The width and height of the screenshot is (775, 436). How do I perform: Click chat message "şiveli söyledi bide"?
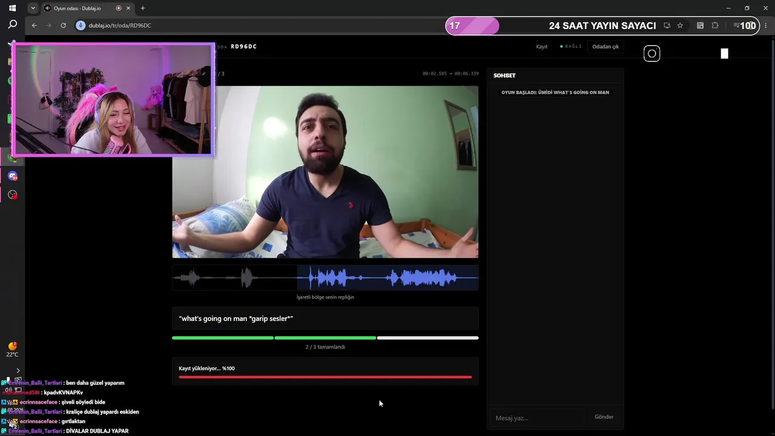(x=84, y=402)
